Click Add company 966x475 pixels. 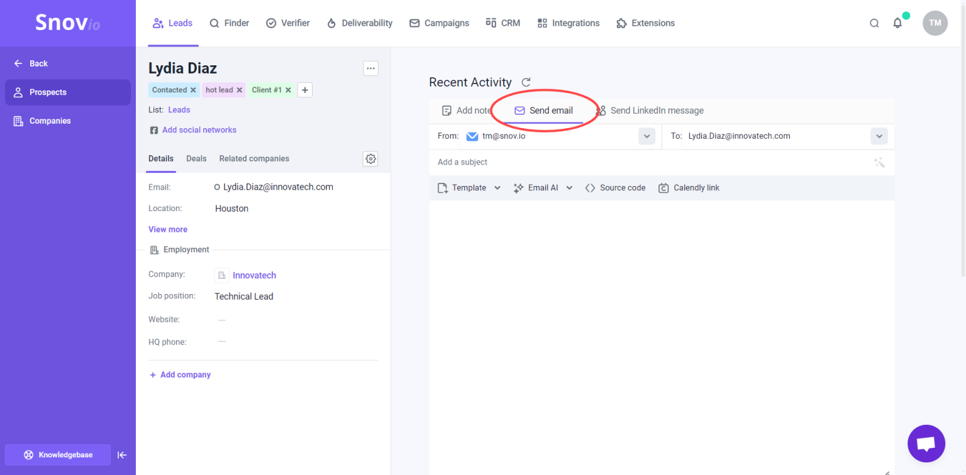point(180,375)
